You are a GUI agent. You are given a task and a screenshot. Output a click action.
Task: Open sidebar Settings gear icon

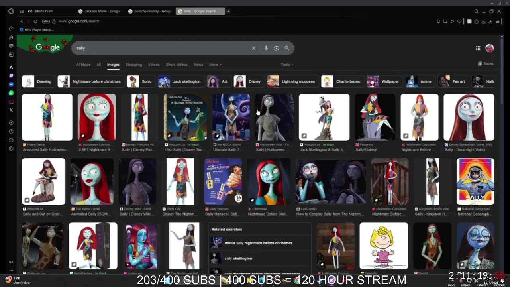[x=11, y=148]
